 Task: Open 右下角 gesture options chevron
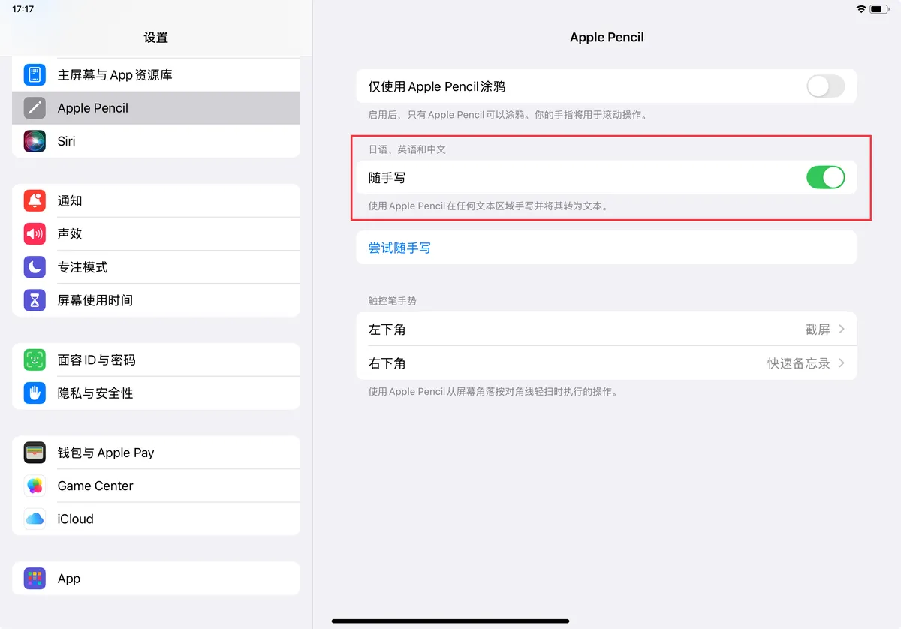tap(842, 363)
